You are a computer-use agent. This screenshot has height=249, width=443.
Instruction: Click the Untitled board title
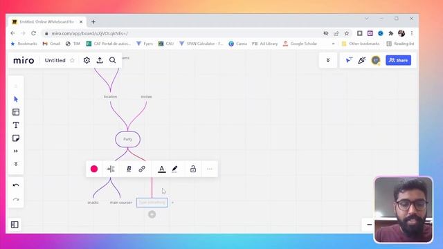[55, 60]
